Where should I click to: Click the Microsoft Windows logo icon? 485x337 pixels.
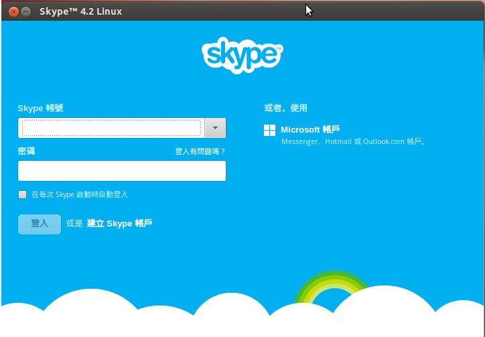point(269,130)
